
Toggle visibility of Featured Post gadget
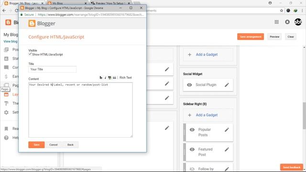click(192, 150)
